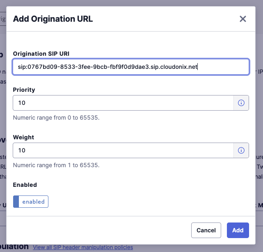Viewport: 263px width, 252px height.
Task: Click the Weight field label
Action: (23, 137)
